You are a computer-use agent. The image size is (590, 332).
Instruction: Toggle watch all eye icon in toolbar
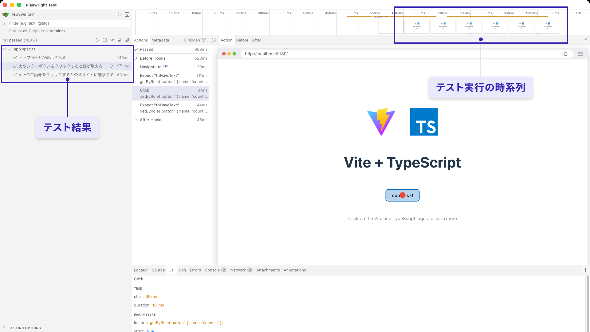(x=112, y=40)
